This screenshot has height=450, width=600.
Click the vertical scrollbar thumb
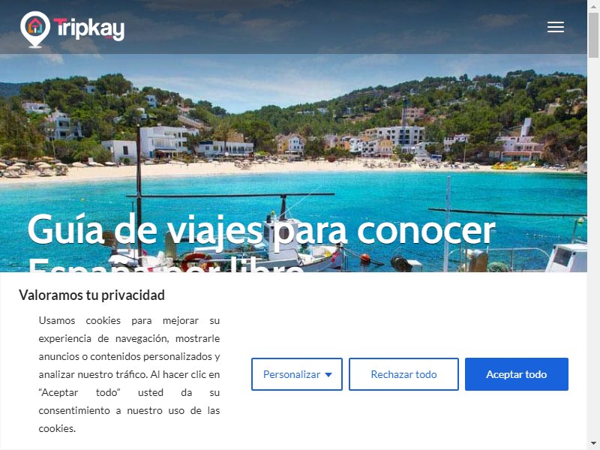pyautogui.click(x=593, y=35)
